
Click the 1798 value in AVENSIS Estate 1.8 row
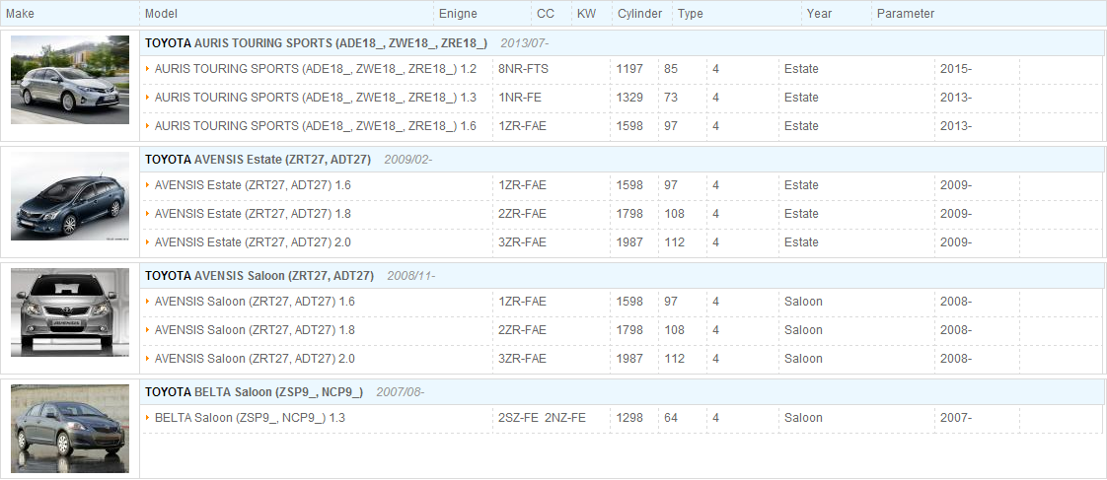(629, 214)
